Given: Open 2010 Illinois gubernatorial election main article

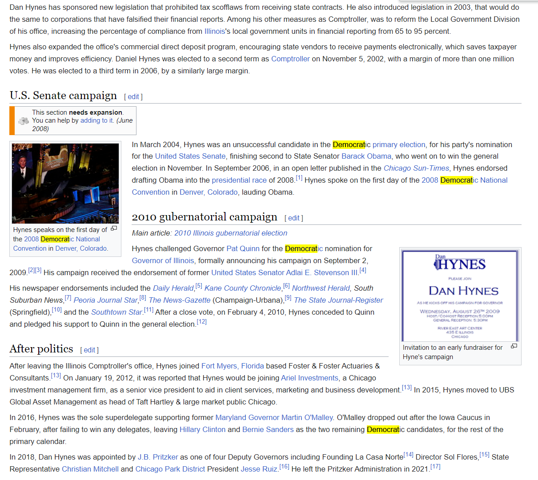Looking at the screenshot, I should tap(231, 233).
